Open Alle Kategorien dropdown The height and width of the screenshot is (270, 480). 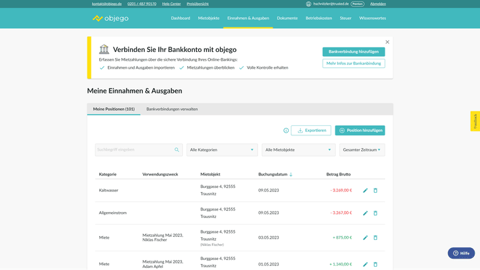pos(222,150)
